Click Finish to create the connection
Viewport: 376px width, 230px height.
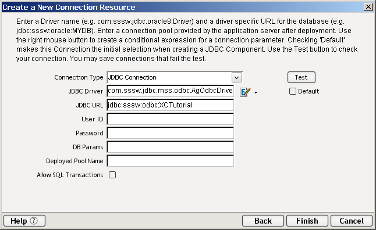[x=307, y=221]
